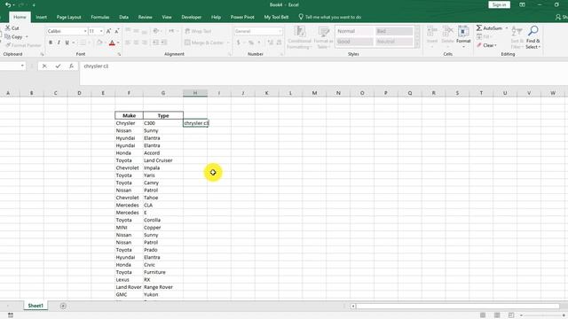Viewport: 568px width, 319px height.
Task: Click the Delete cells icon
Action: 447,32
